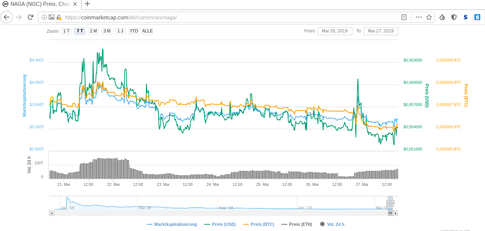Screen dimensions: 485x231
Task: Click the light blue S square extension icon
Action: [477, 17]
